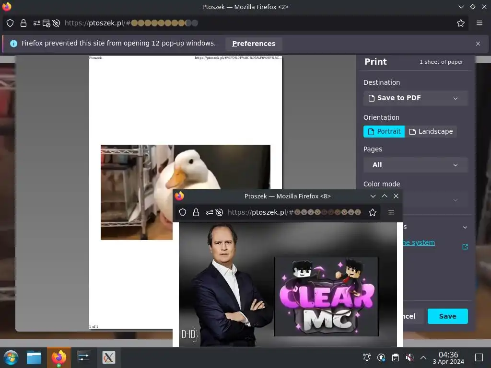Click the show desktop button on taskbar
This screenshot has width=491, height=368.
click(x=479, y=357)
